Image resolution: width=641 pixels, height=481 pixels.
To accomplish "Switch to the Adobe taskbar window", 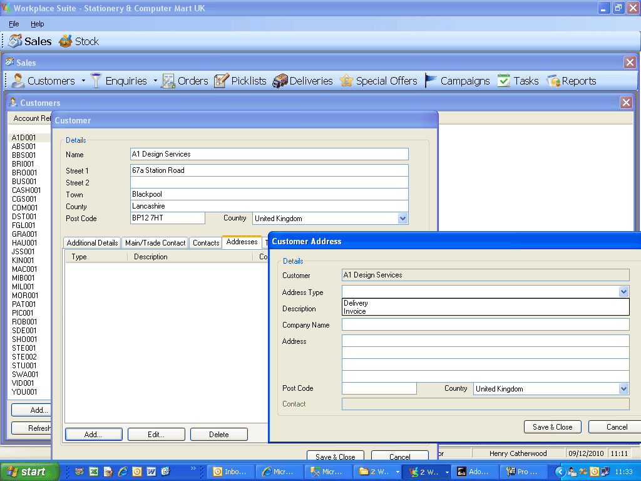I will coord(473,472).
